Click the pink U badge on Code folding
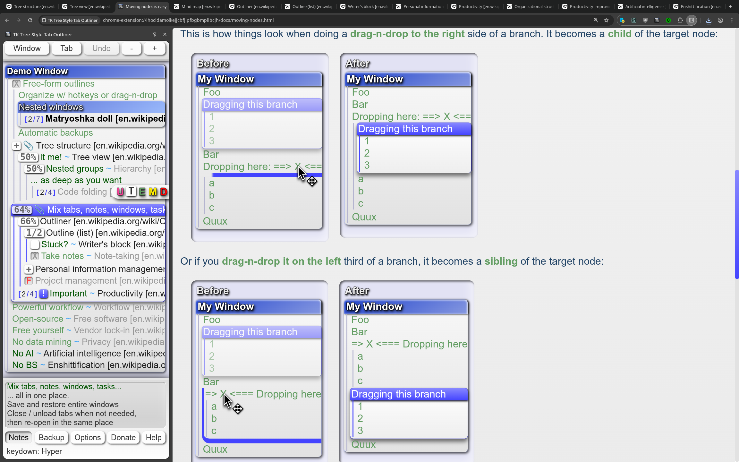739x462 pixels. click(x=120, y=192)
